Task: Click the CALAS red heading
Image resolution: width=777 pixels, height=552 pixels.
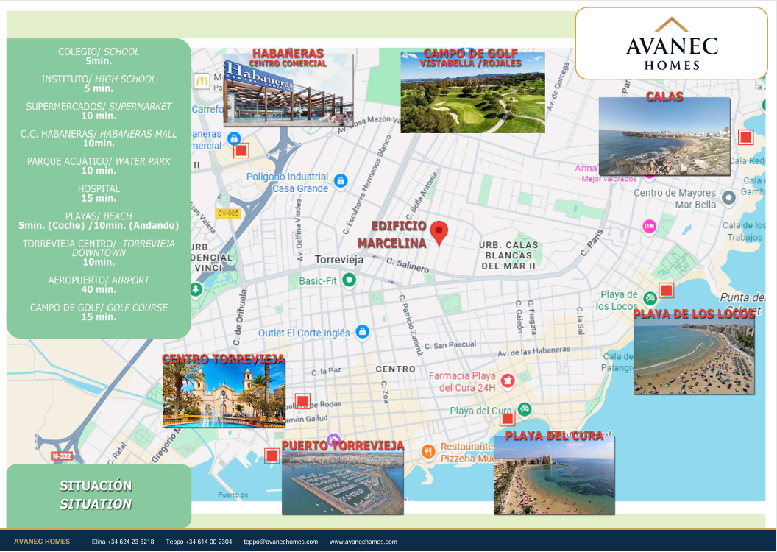Action: 664,96
